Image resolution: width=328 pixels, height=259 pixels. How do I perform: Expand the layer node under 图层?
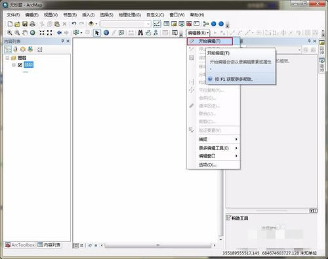[14, 65]
